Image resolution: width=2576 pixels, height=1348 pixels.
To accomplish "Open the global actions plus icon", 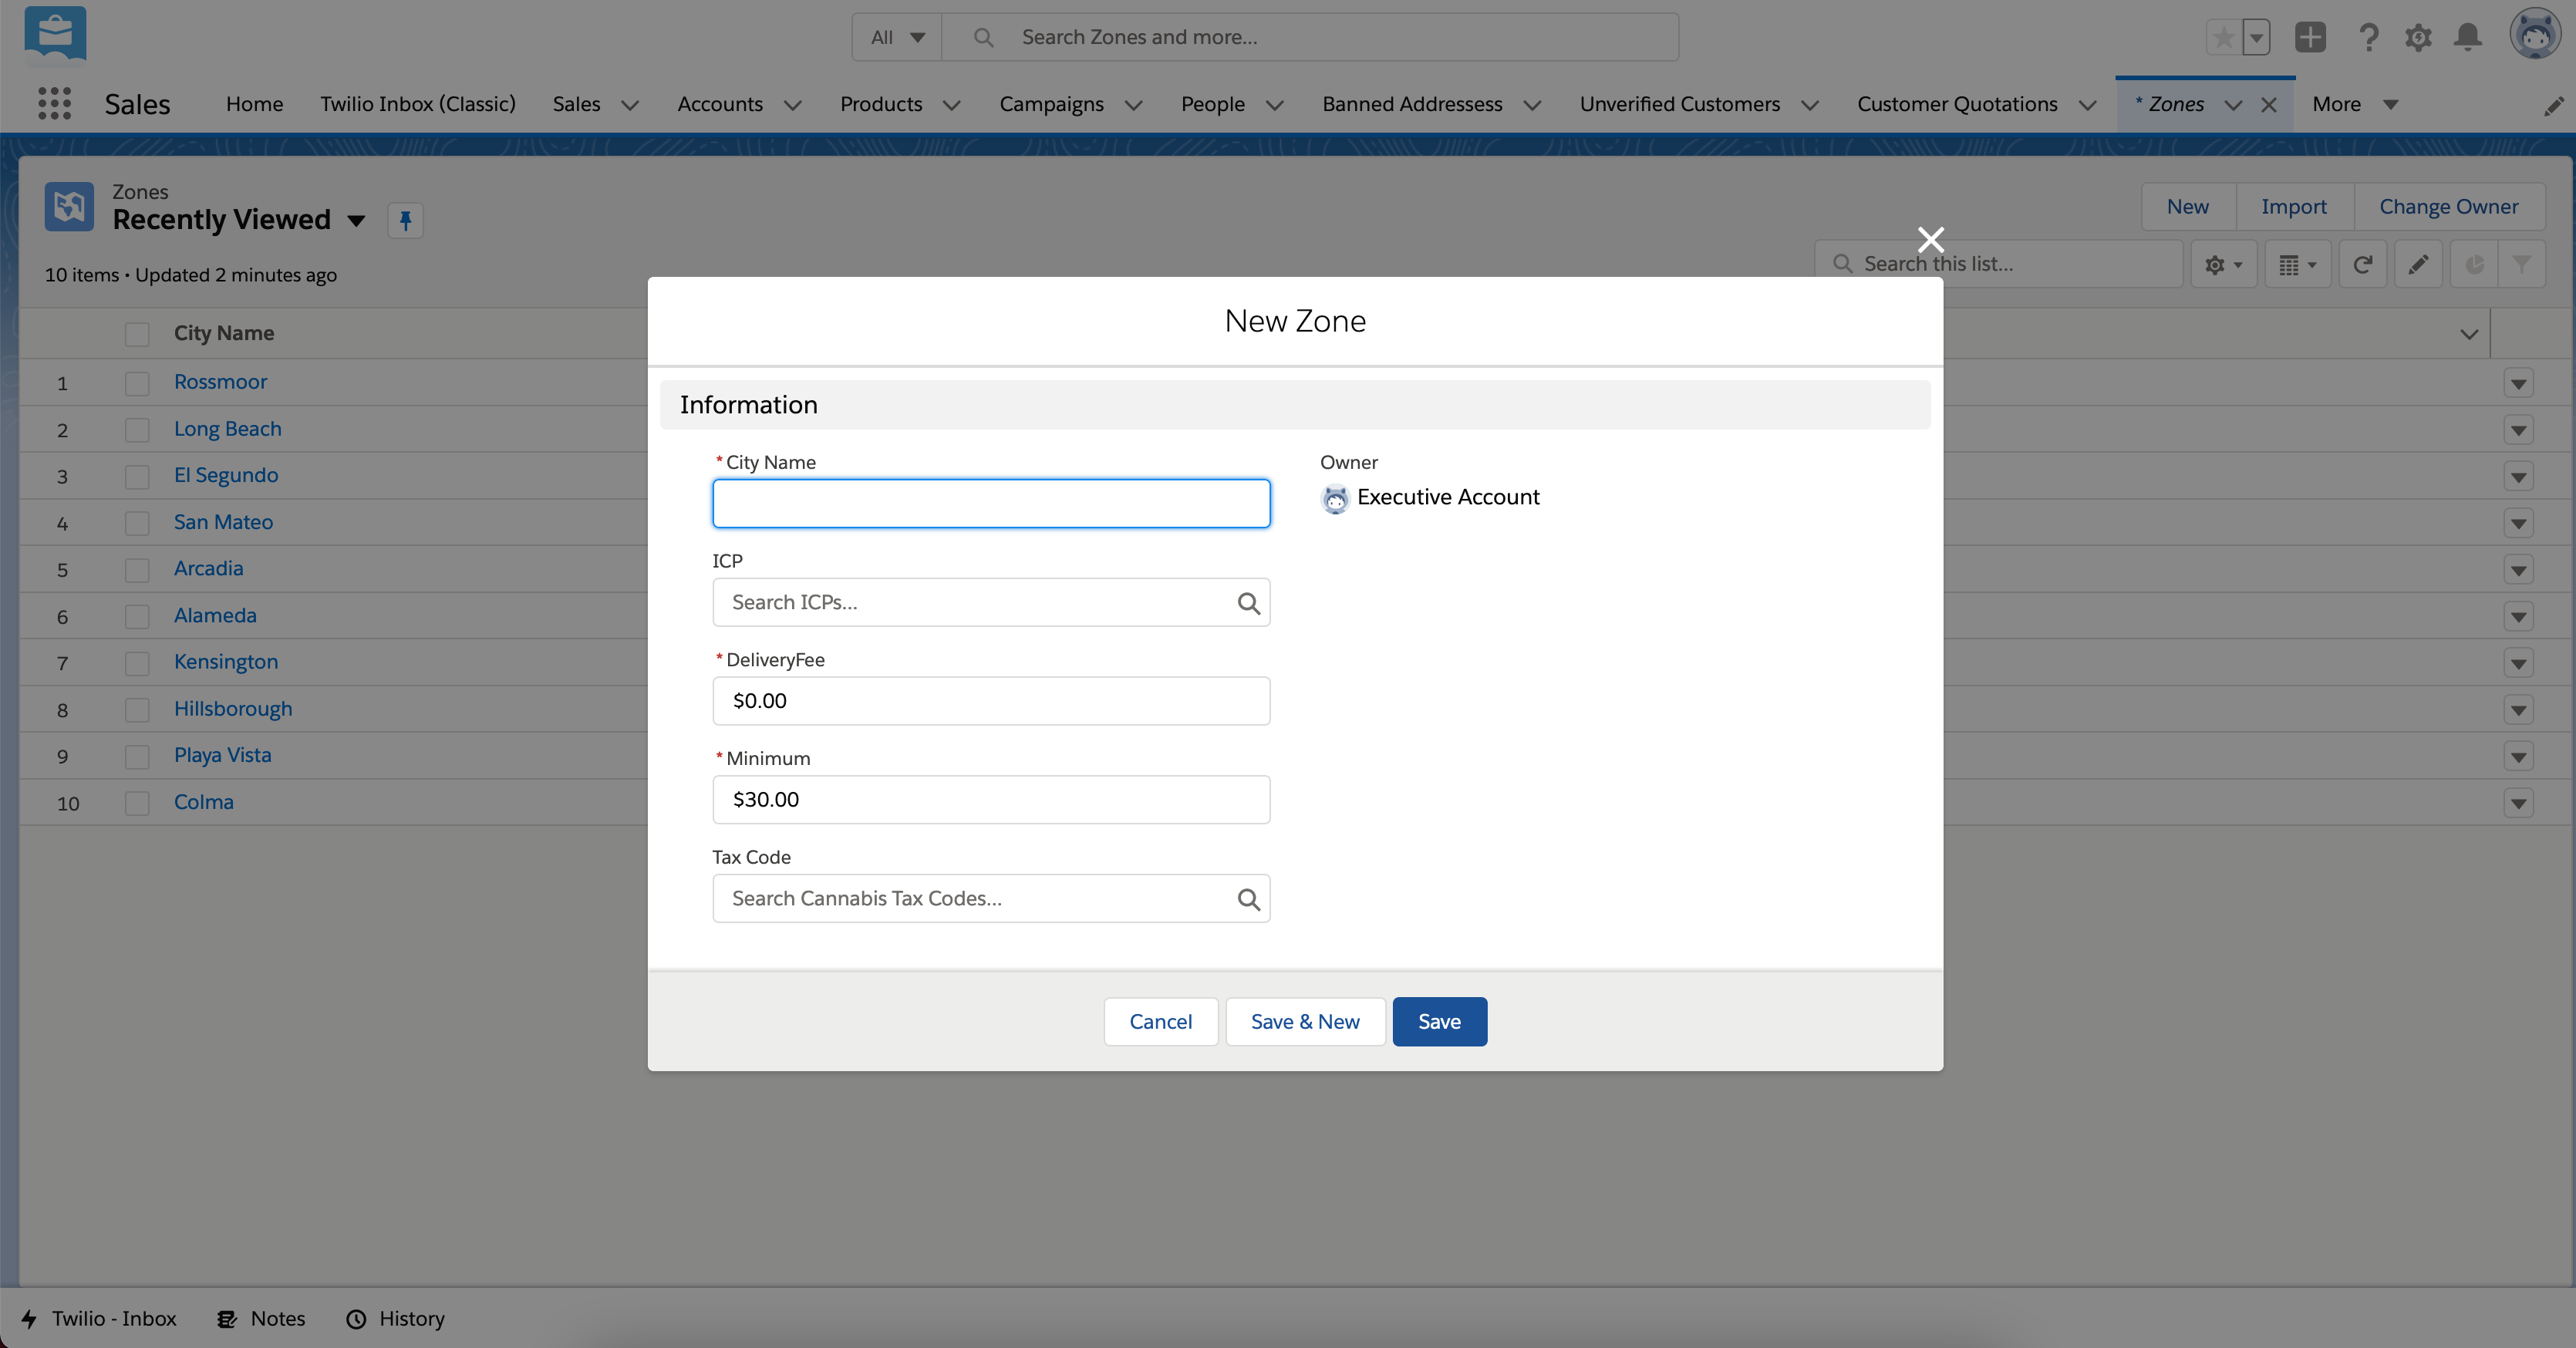I will [2310, 38].
